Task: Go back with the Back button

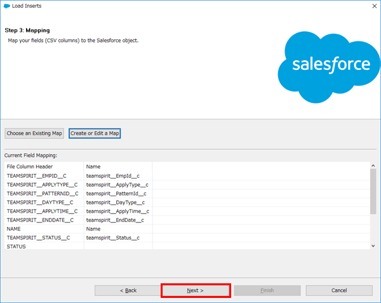Action: 128,290
